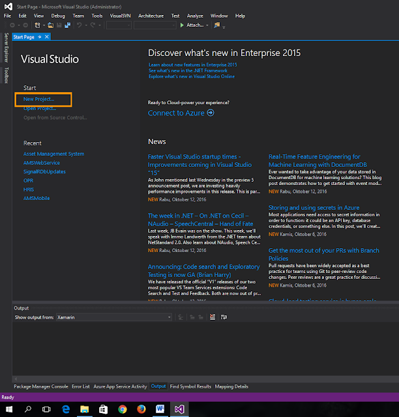
Task: Open the VisualSVN menu
Action: point(121,16)
